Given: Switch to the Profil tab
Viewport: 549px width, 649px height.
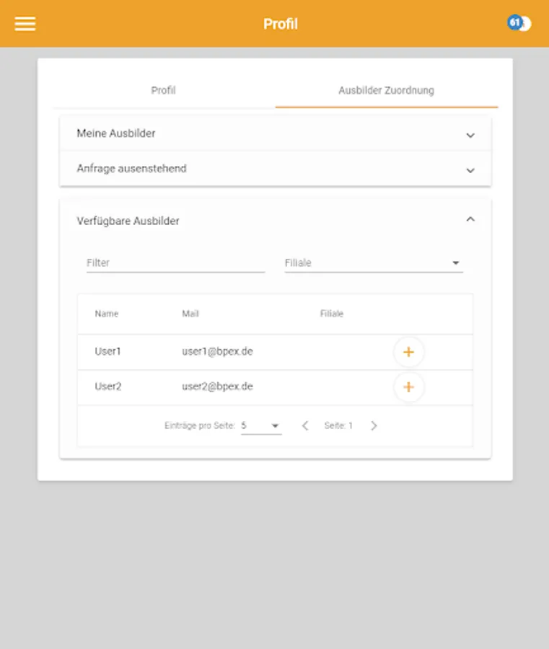Looking at the screenshot, I should click(164, 90).
